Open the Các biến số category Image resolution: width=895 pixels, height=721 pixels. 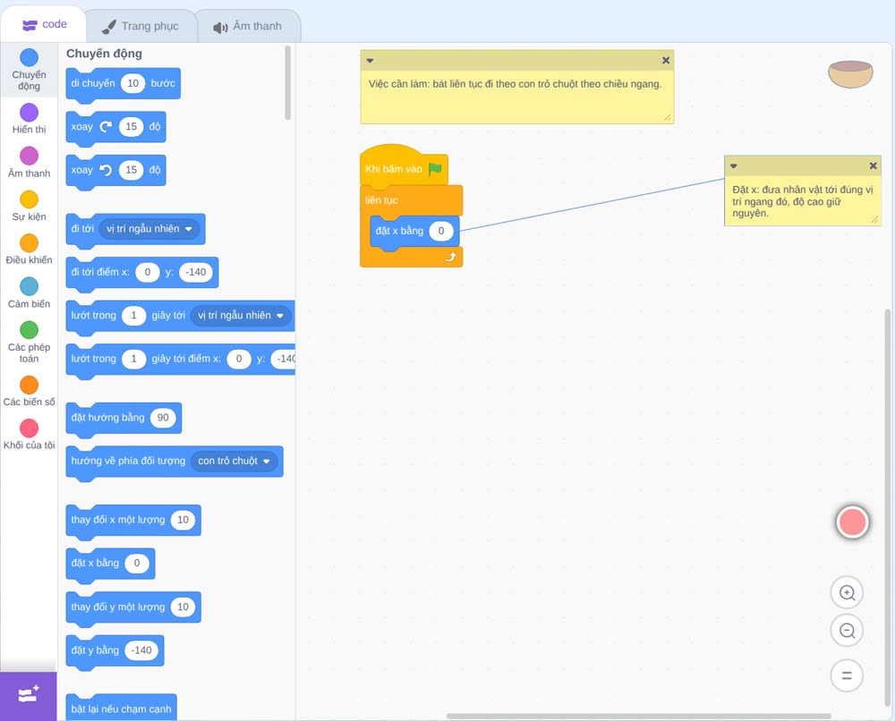pyautogui.click(x=29, y=391)
